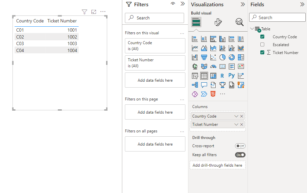Select the card (123) visual
Viewport: 307px width, 193px height.
point(223,67)
